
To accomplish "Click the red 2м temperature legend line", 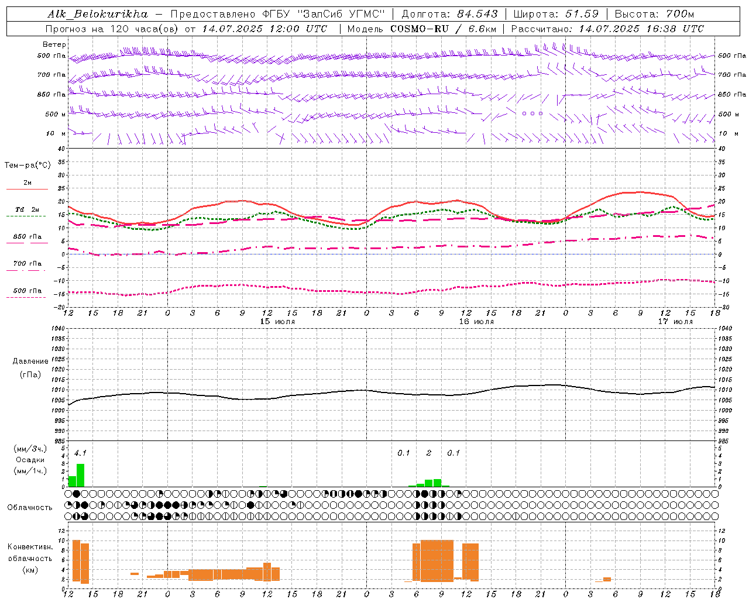I will pyautogui.click(x=27, y=189).
